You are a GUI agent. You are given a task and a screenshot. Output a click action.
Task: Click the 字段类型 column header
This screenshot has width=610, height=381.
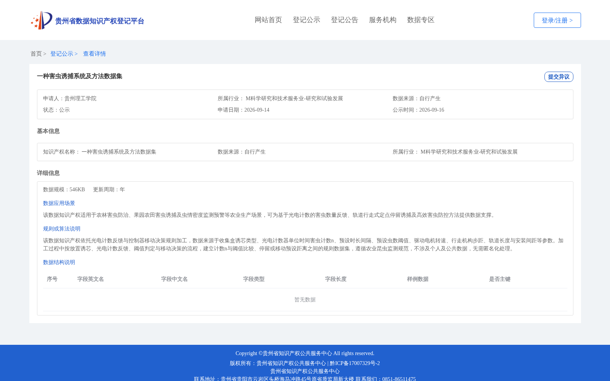[254, 279]
